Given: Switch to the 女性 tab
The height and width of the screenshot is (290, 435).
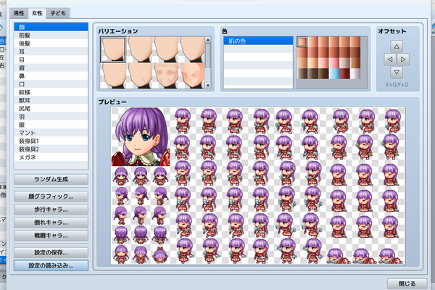Looking at the screenshot, I should [37, 13].
